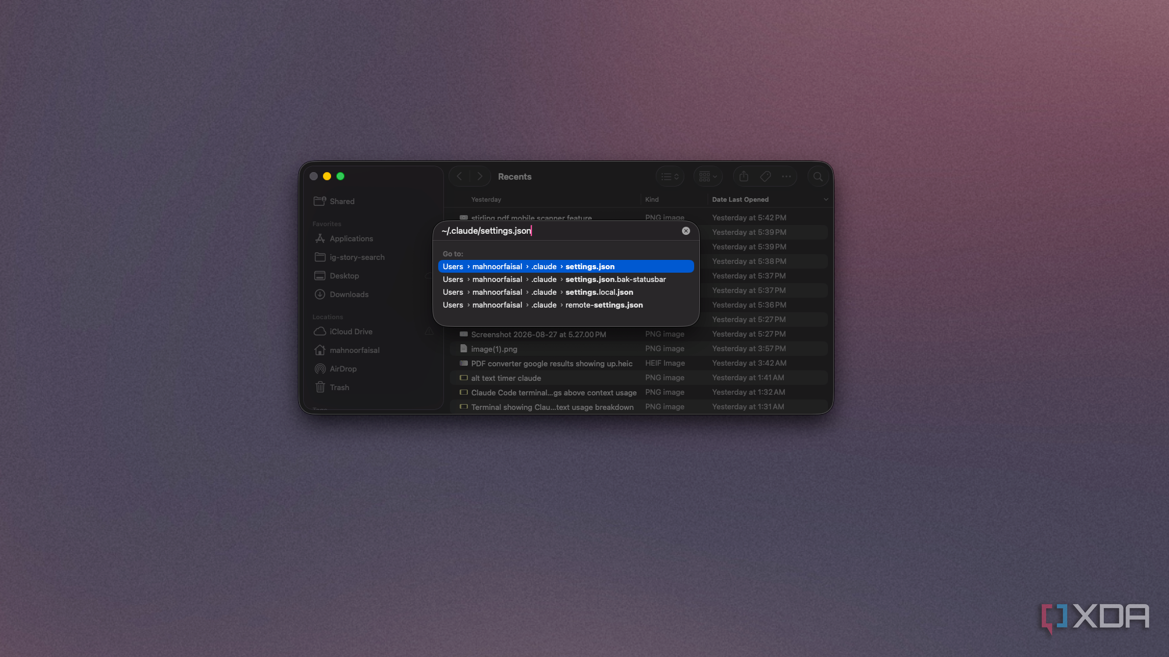Clear the Go to path field

pos(686,231)
